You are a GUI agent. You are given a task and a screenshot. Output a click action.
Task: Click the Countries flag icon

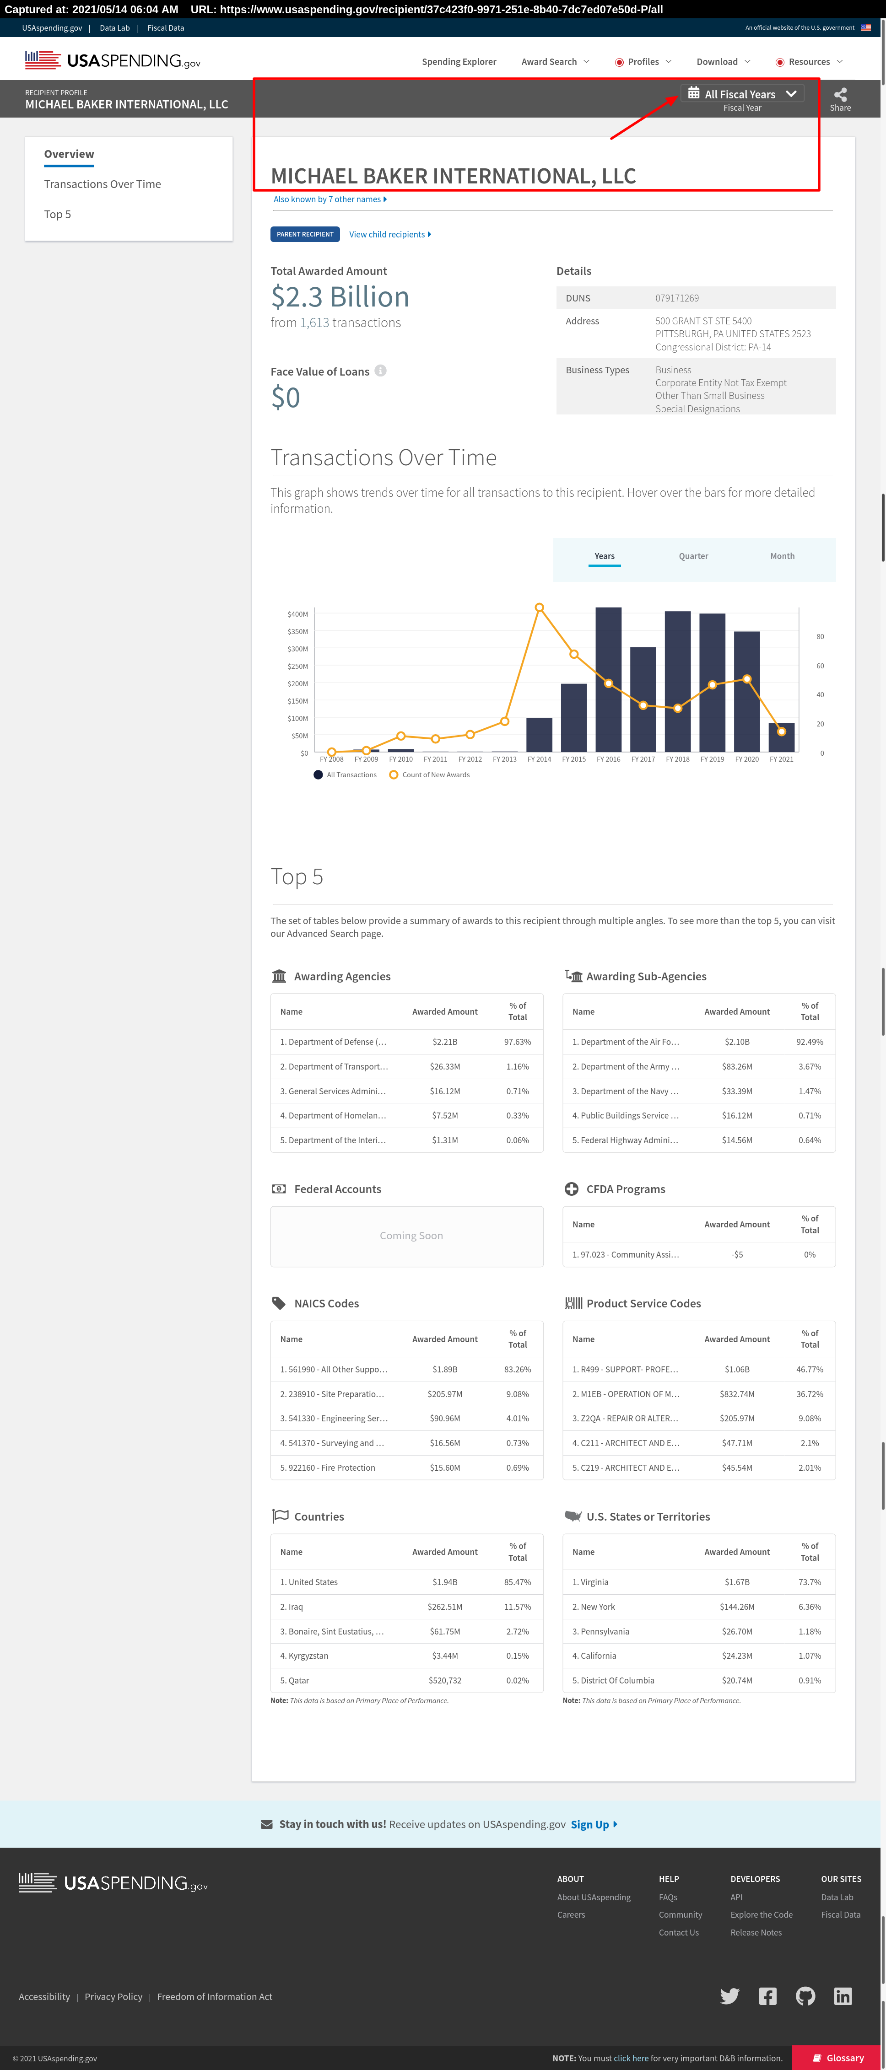tap(280, 1516)
